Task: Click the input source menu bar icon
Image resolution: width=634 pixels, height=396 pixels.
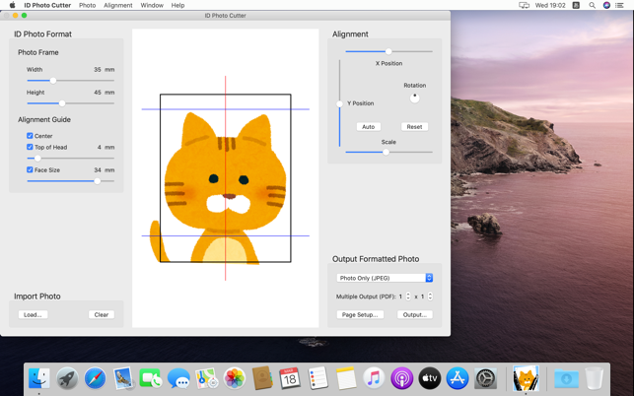Action: 576,5
